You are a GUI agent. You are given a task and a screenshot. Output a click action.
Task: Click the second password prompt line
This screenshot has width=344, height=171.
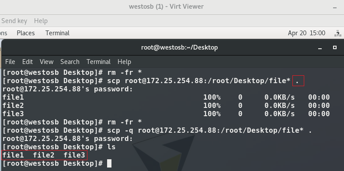pyautogui.click(x=68, y=139)
